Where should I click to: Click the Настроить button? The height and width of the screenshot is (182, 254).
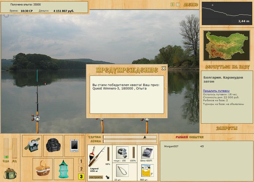click(96, 177)
